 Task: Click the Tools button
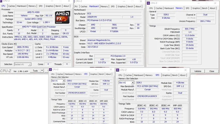click(x=35, y=71)
